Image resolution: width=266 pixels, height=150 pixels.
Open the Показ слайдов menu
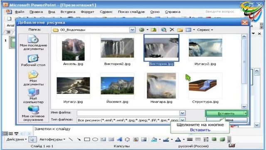point(131,12)
